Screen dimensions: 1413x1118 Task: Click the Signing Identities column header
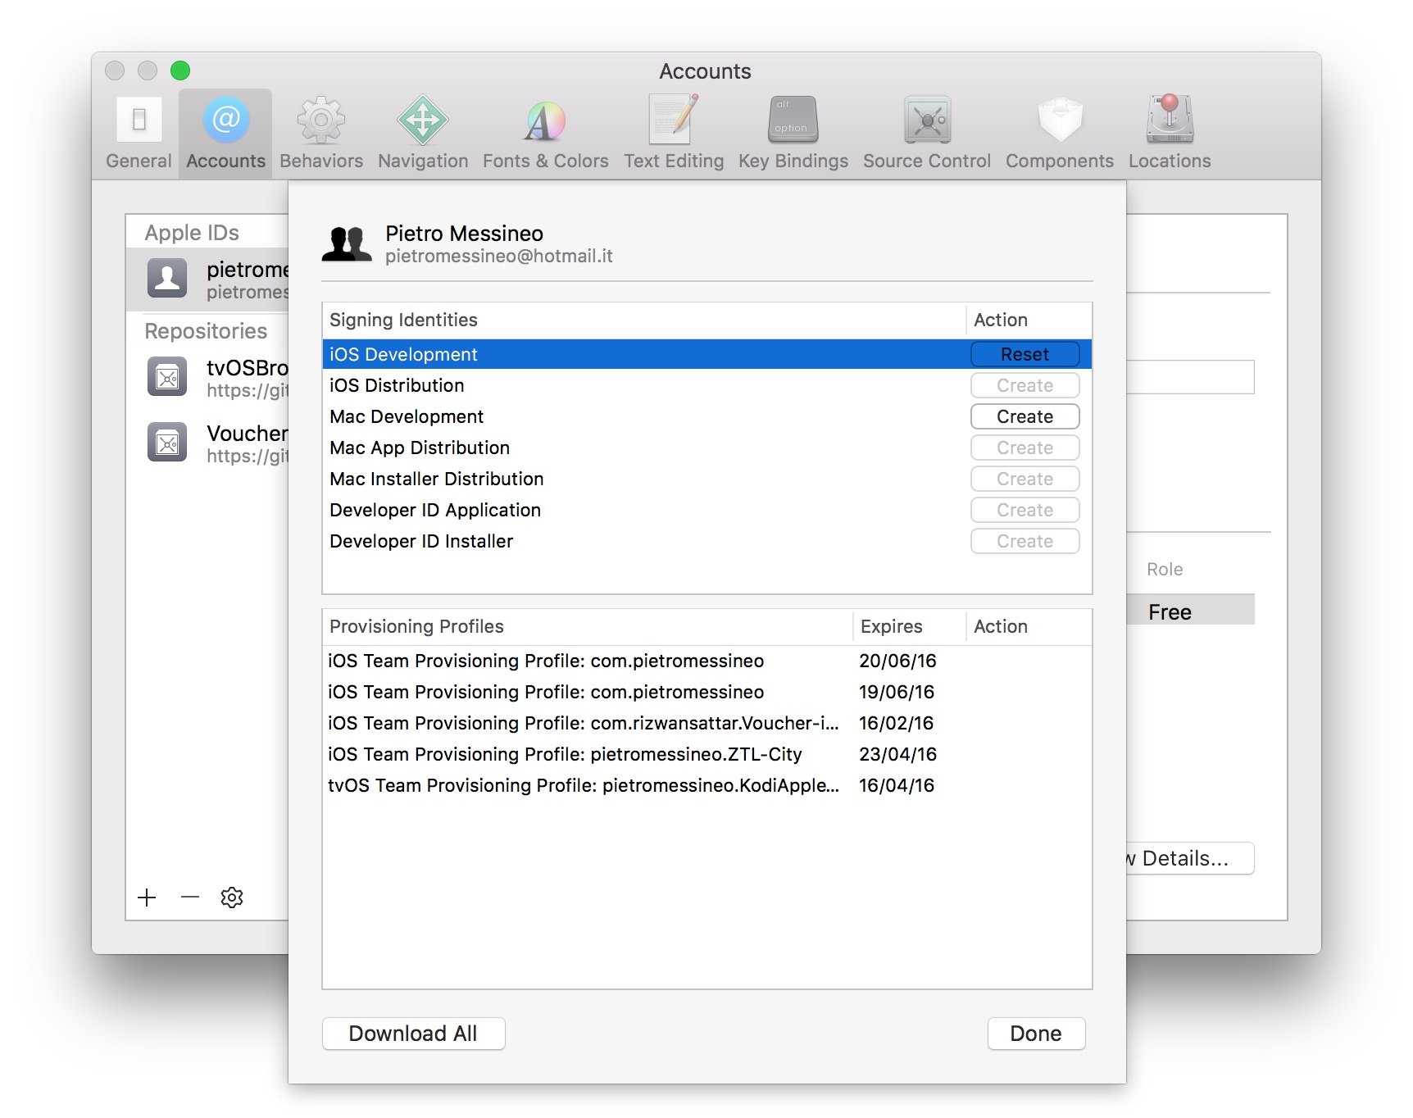[x=644, y=320]
